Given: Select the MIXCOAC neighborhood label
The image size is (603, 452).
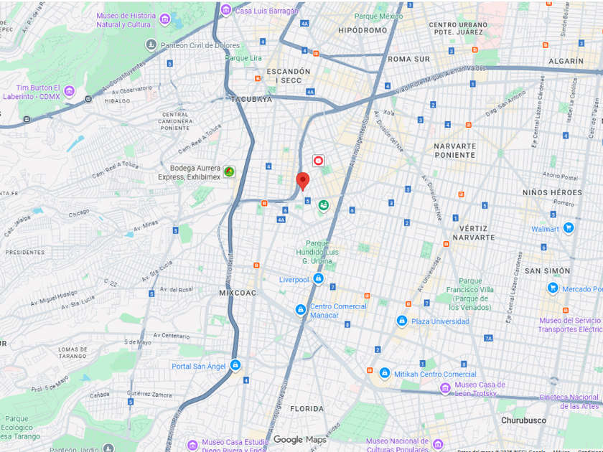Looking at the screenshot, I should coord(238,293).
